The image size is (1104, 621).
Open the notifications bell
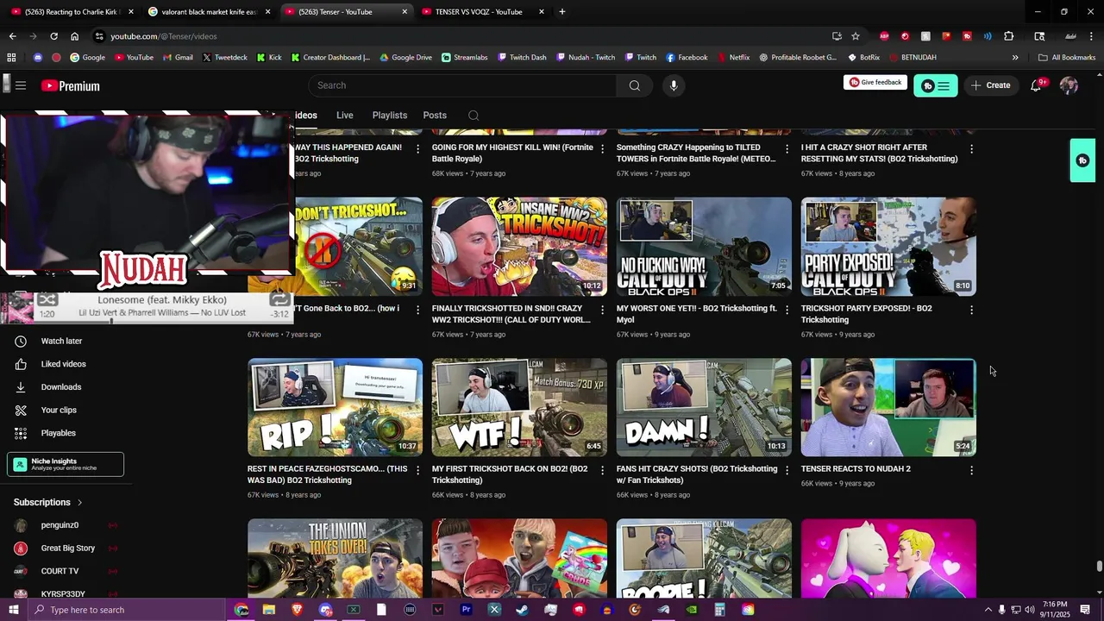(x=1036, y=85)
